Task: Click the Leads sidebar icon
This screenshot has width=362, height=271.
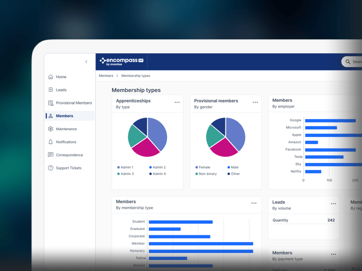Action: pyautogui.click(x=51, y=90)
